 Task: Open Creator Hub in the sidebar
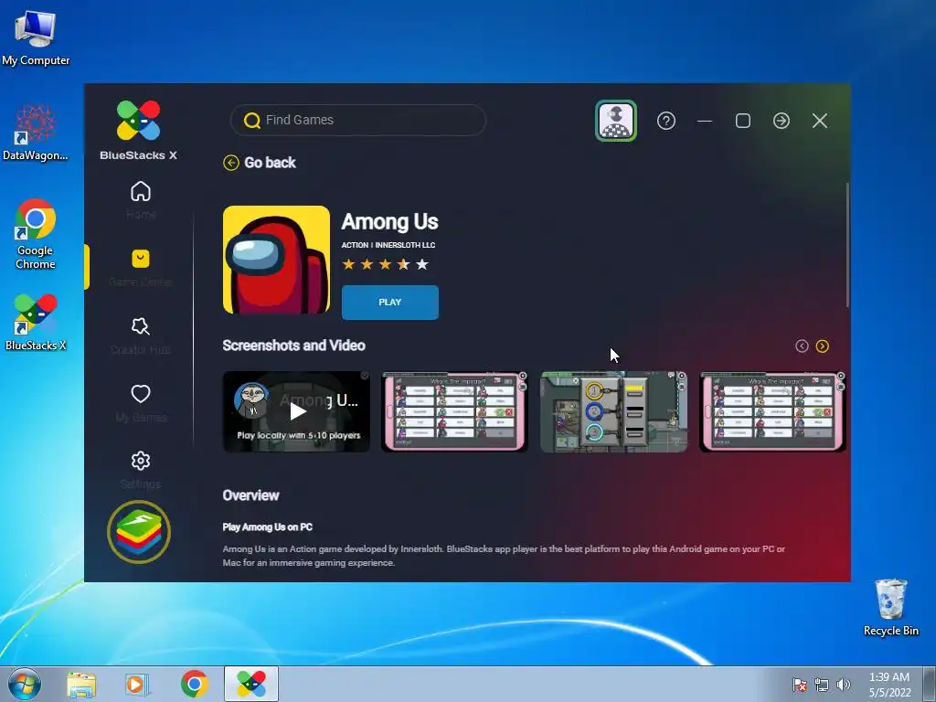point(141,335)
